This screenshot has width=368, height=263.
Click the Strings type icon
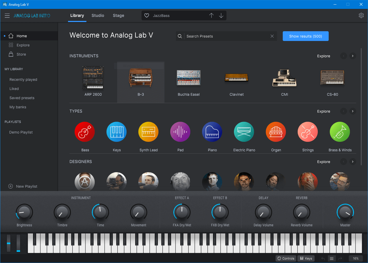pos(307,132)
